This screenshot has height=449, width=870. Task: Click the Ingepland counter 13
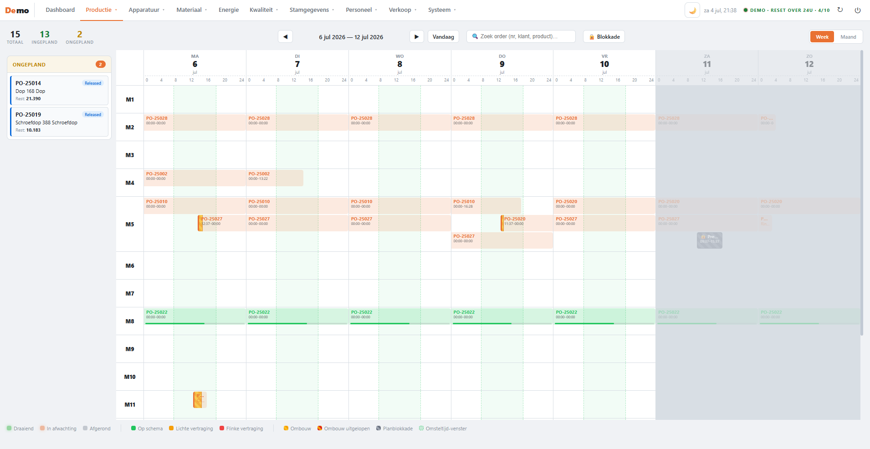[x=45, y=37]
